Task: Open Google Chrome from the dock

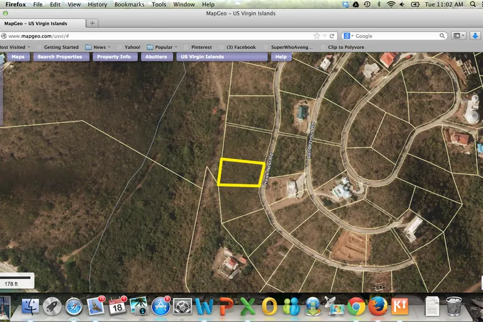Action: click(x=356, y=306)
